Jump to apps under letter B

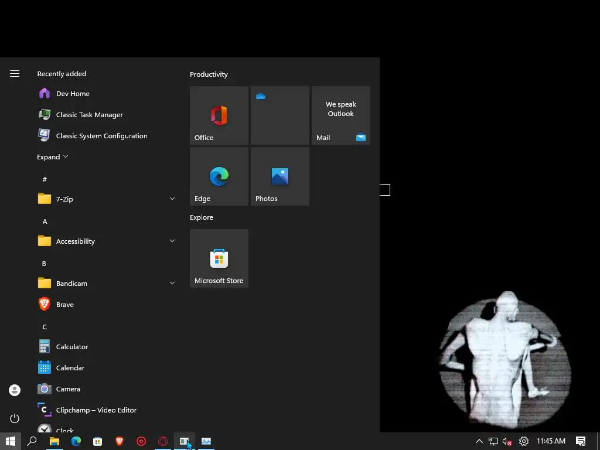click(x=44, y=264)
